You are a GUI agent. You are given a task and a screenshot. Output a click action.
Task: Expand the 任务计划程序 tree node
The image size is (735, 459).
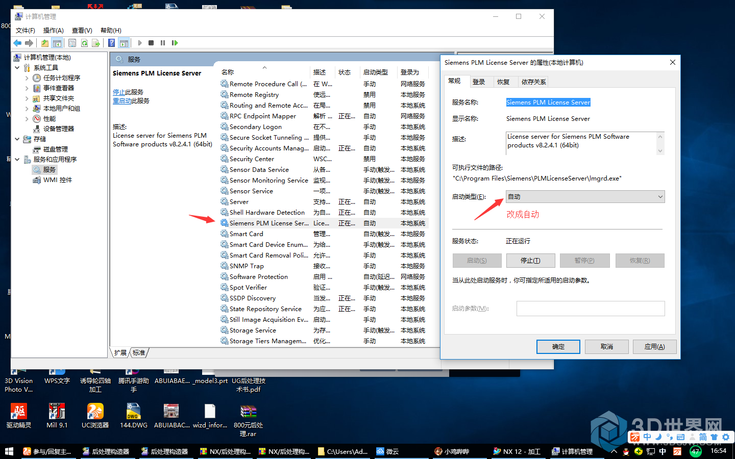[x=27, y=78]
